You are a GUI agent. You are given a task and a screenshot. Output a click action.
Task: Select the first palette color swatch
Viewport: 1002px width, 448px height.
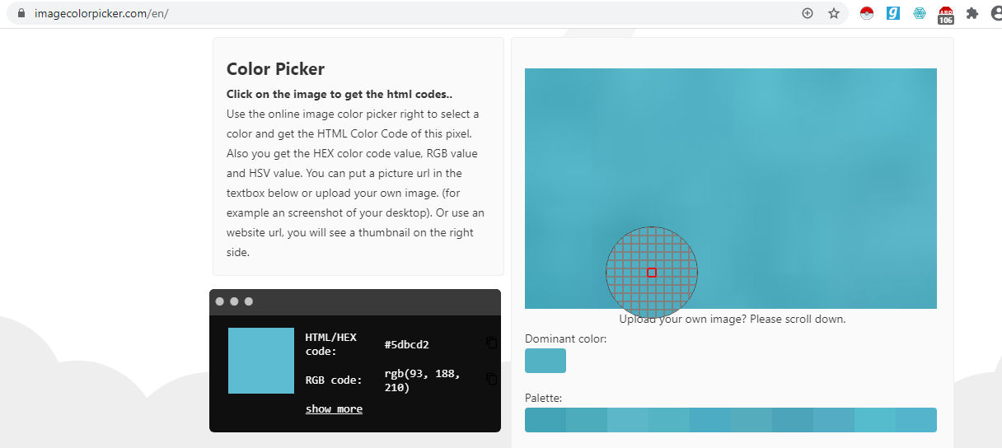point(545,420)
